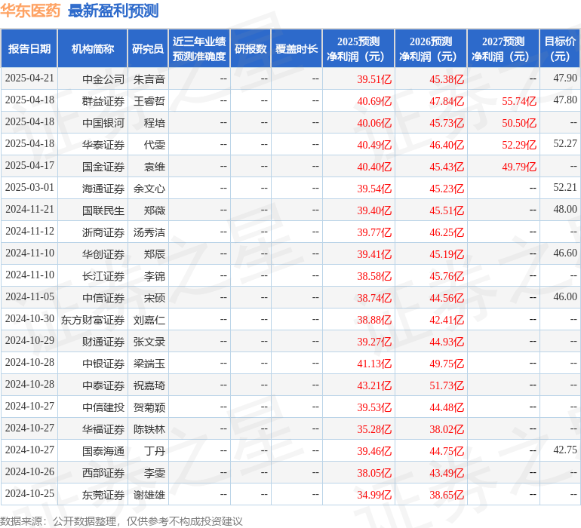Click the 2024-10-26 report date
Screen dimensions: 581x528
coord(29,471)
